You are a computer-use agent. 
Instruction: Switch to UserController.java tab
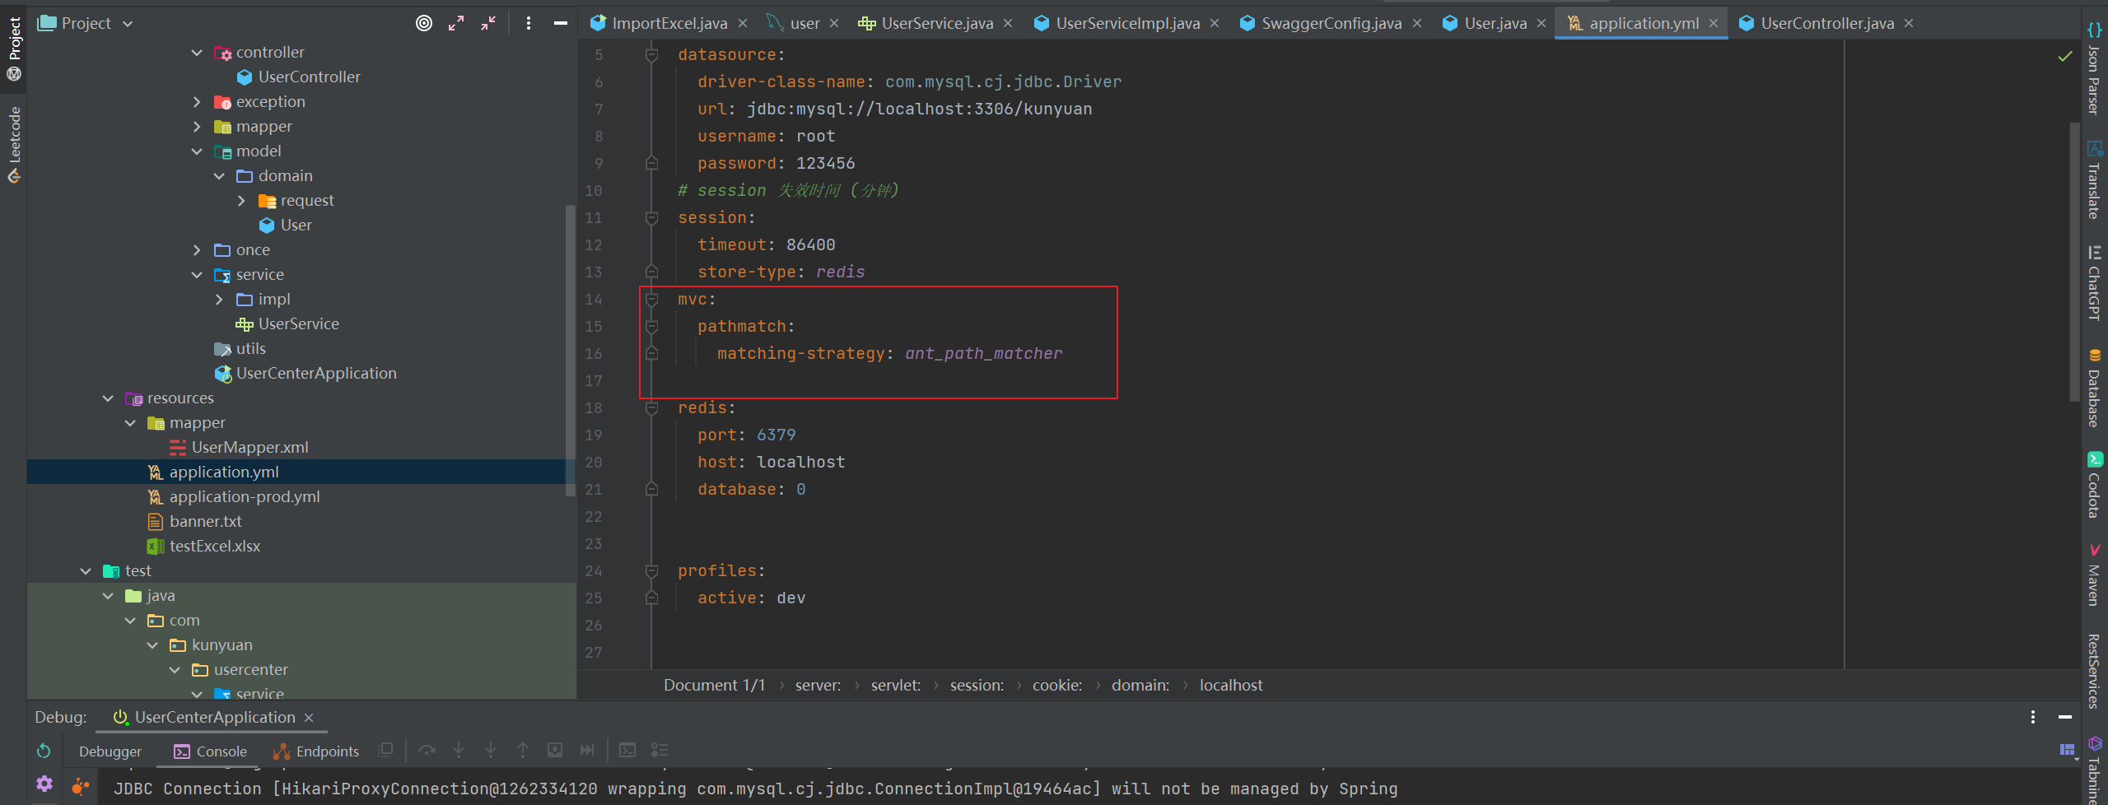click(x=1827, y=23)
